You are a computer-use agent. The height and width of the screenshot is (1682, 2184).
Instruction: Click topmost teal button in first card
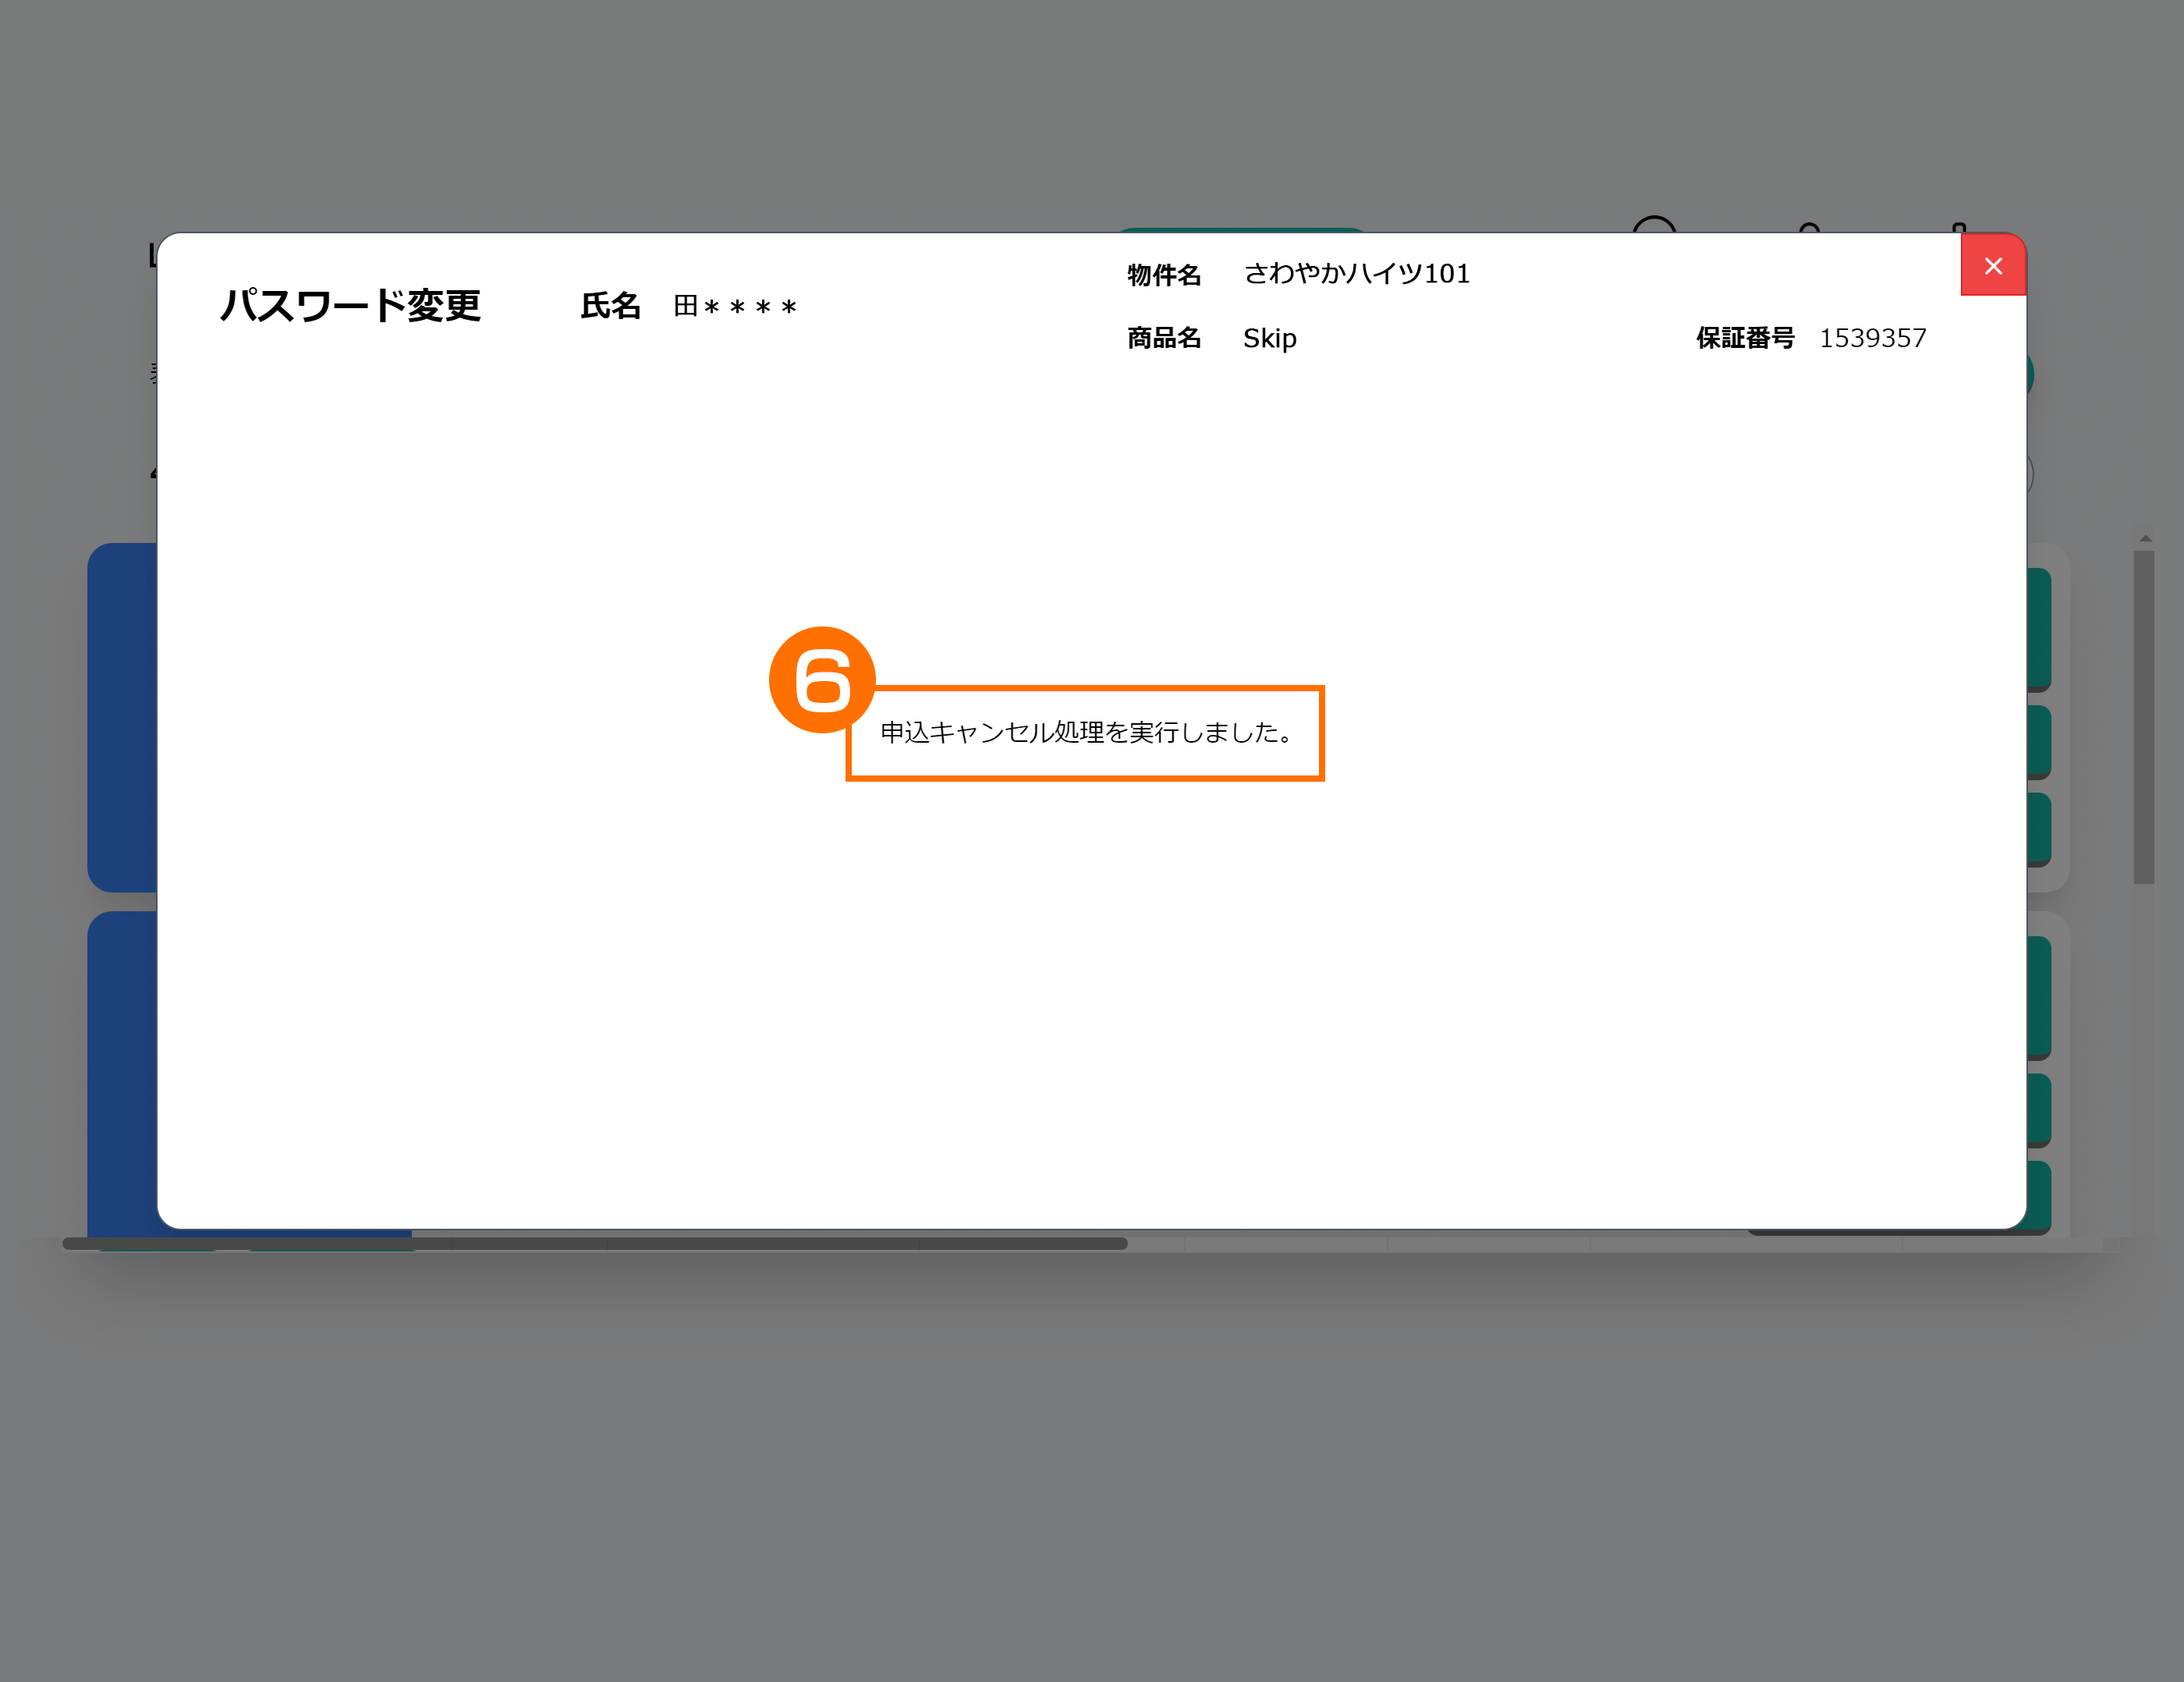2039,627
